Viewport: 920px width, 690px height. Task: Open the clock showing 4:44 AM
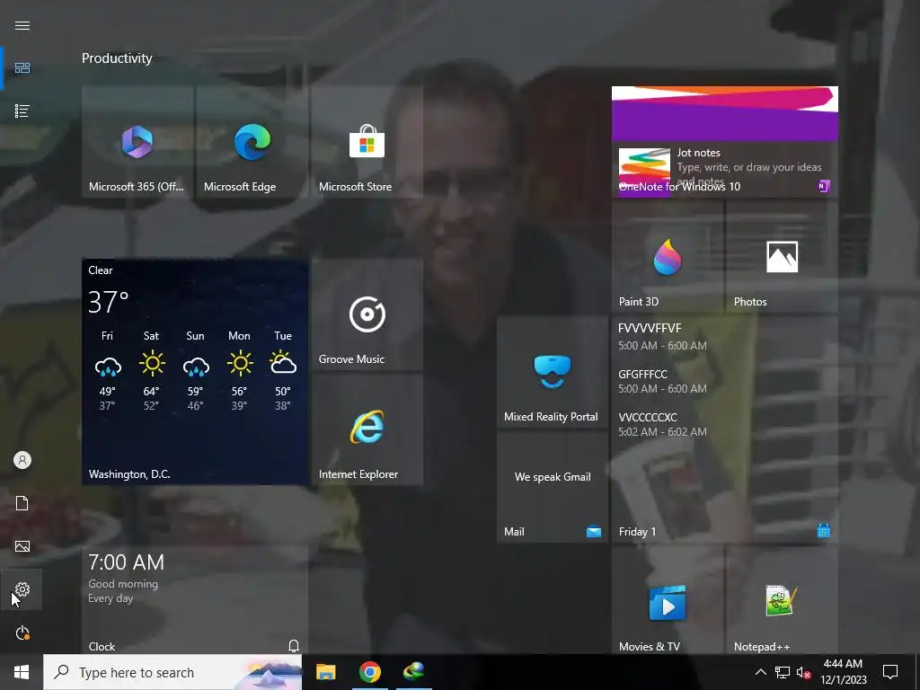point(843,672)
